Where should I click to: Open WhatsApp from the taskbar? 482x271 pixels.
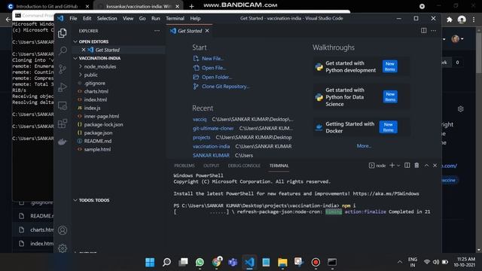(x=200, y=262)
